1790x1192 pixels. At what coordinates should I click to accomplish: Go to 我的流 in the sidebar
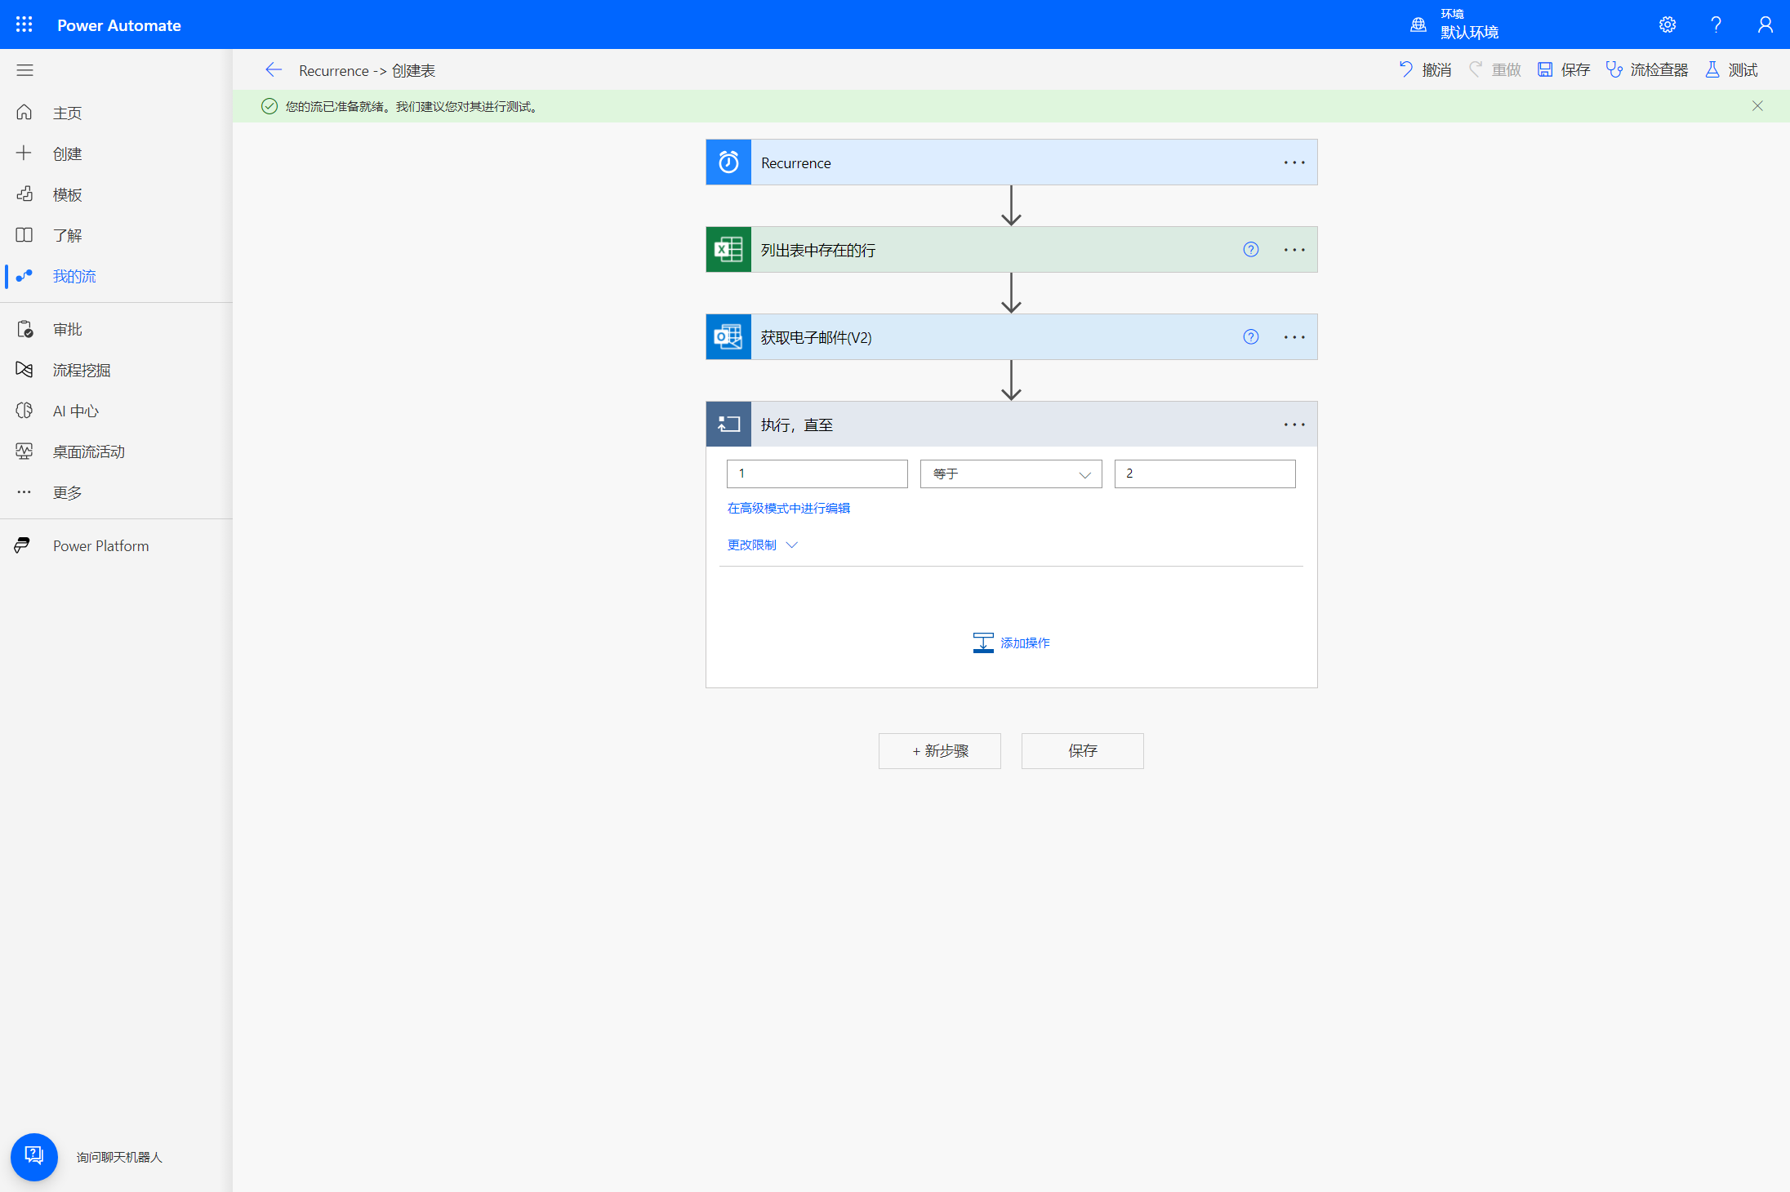click(x=73, y=277)
